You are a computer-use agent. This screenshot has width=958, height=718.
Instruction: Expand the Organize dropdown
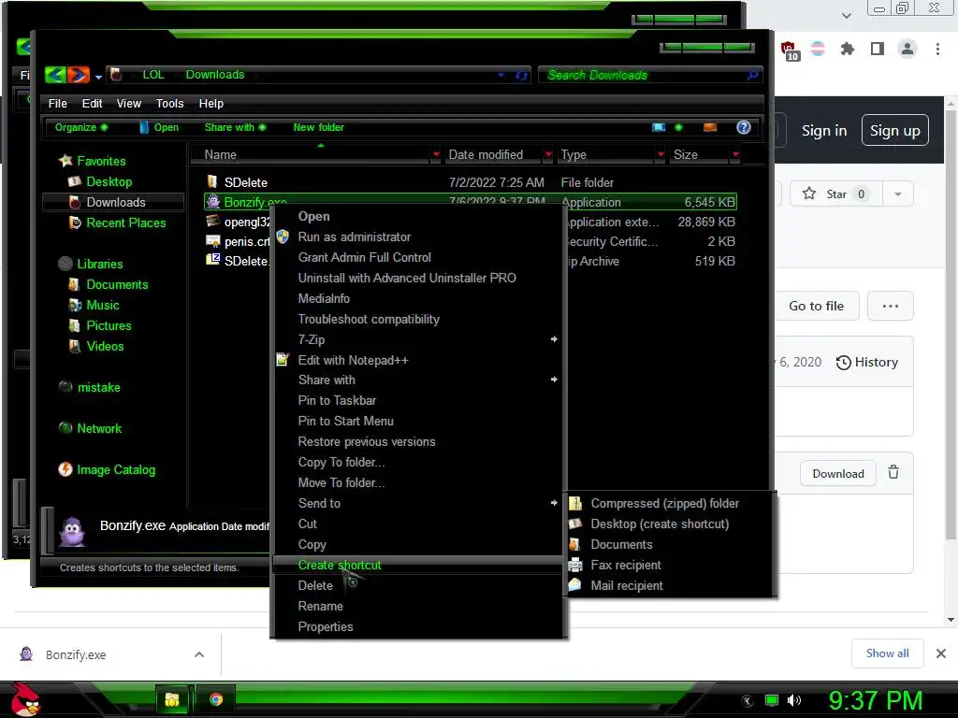[x=81, y=127]
